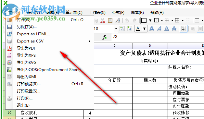
Task: Toggle the wrap text arrow button
Action: (x=184, y=29)
